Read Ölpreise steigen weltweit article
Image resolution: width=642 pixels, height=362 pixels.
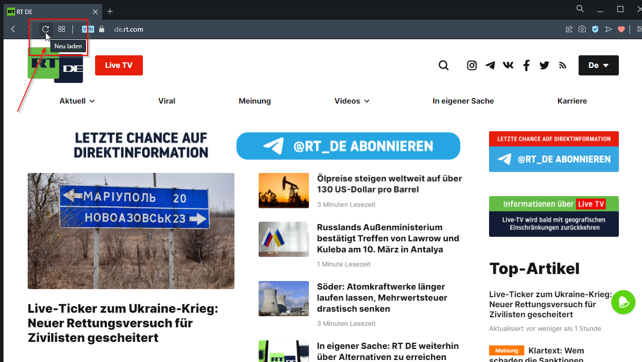tap(389, 184)
